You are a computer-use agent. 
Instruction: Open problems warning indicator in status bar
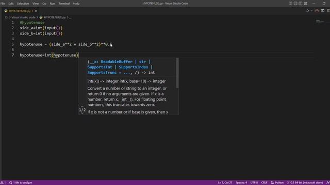coord(3,182)
